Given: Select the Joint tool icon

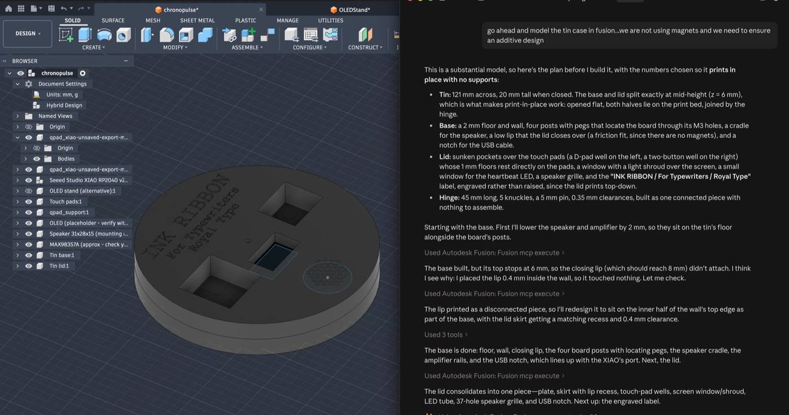Looking at the screenshot, I should coord(268,35).
